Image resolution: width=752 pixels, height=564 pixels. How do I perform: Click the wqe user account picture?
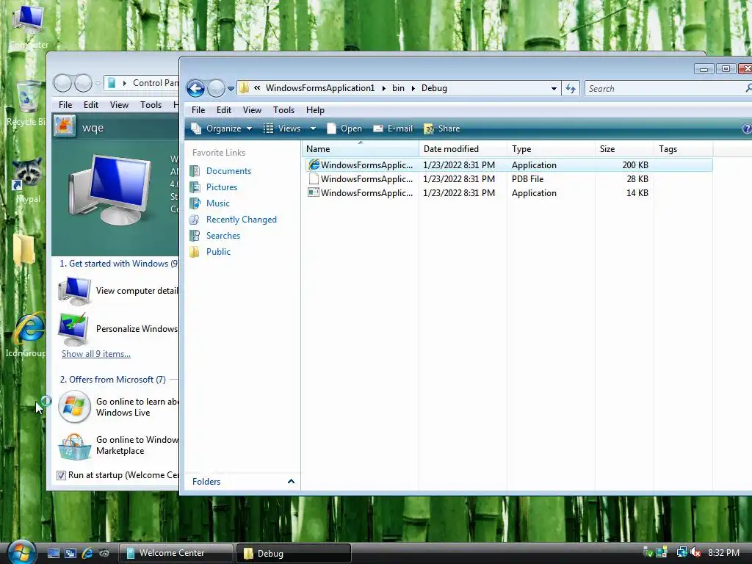pos(65,126)
